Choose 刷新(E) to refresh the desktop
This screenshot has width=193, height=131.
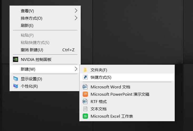27,26
